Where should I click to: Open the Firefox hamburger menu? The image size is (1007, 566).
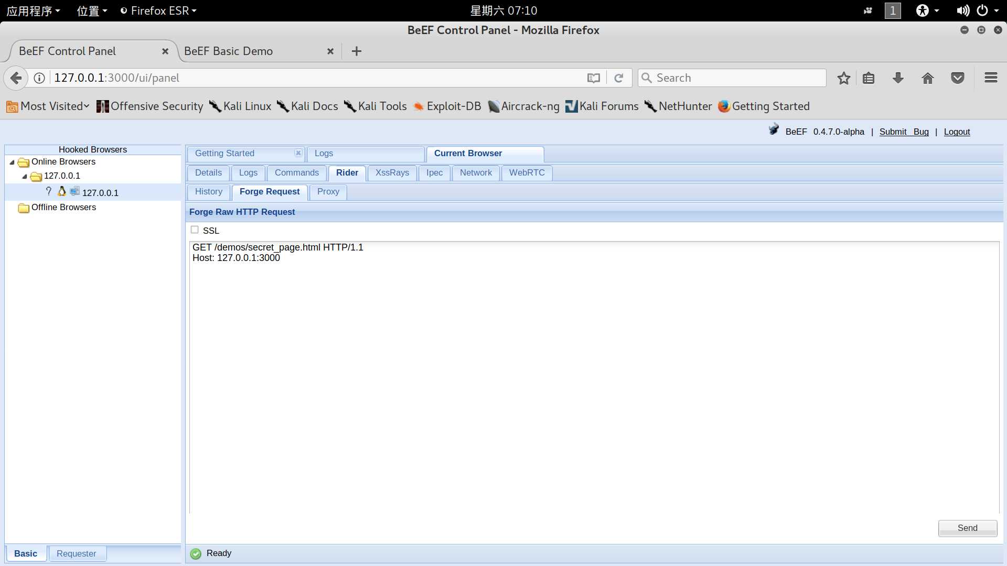pyautogui.click(x=991, y=78)
